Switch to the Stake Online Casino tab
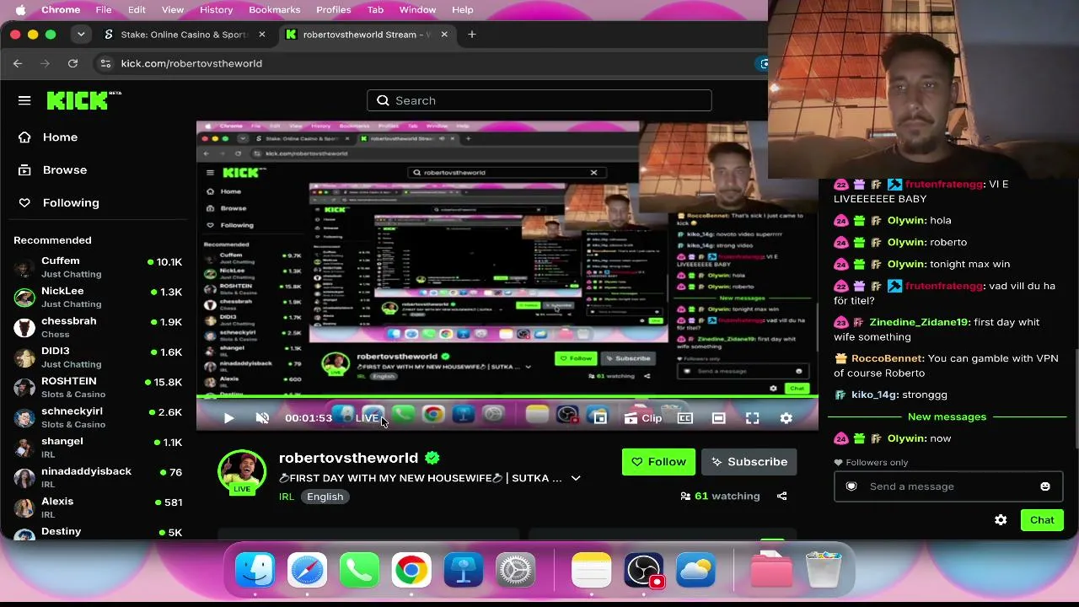 click(183, 35)
